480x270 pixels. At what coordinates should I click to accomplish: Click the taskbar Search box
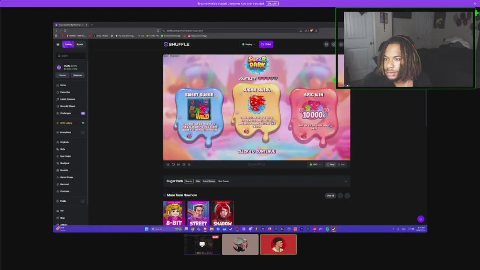tap(166, 229)
